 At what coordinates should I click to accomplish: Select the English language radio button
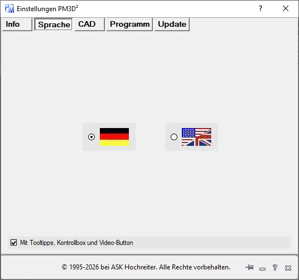click(x=173, y=137)
